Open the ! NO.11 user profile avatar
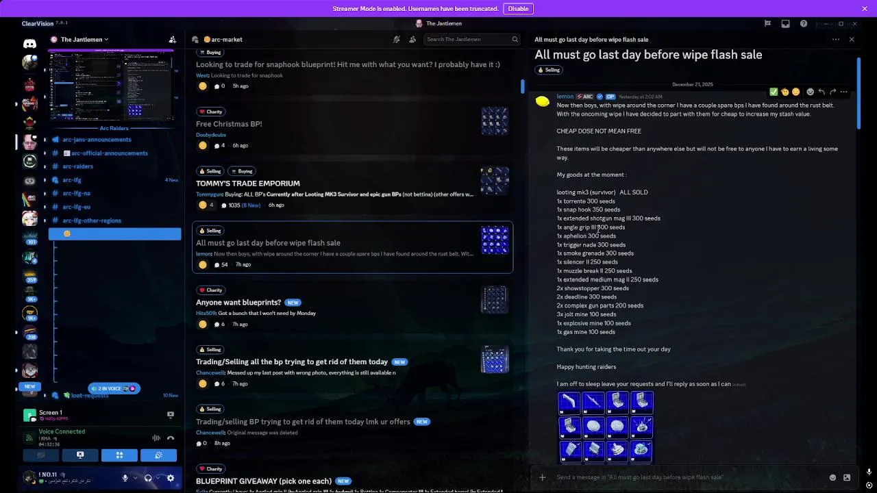This screenshot has width=877, height=493. (x=29, y=477)
